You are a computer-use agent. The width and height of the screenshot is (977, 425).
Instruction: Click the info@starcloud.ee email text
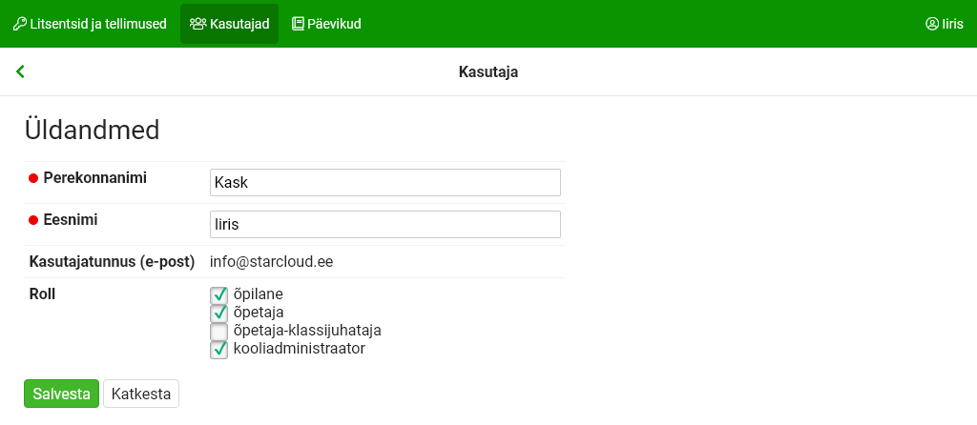point(271,261)
